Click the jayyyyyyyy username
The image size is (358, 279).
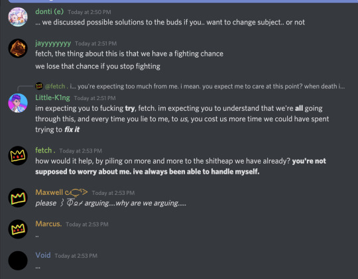click(53, 43)
